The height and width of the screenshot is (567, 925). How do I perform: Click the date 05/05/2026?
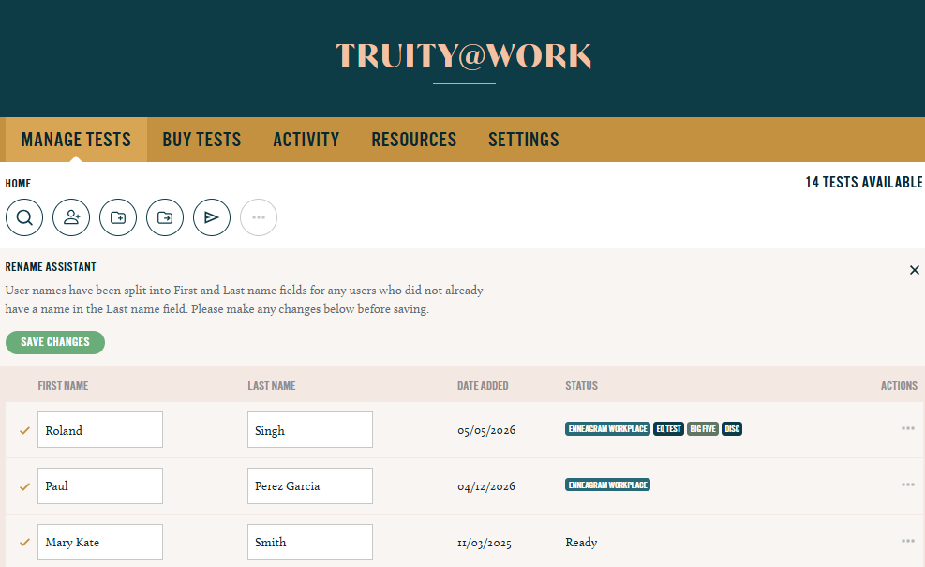tap(486, 430)
